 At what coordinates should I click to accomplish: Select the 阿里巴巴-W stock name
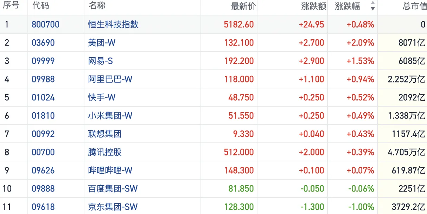coord(109,79)
